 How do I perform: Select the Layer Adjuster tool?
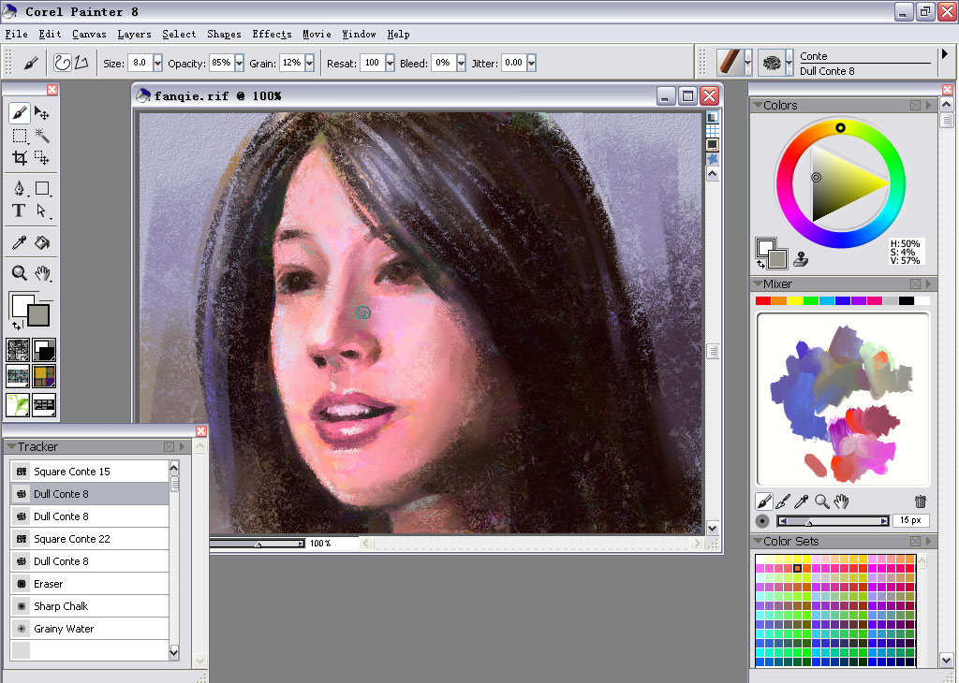pos(41,113)
